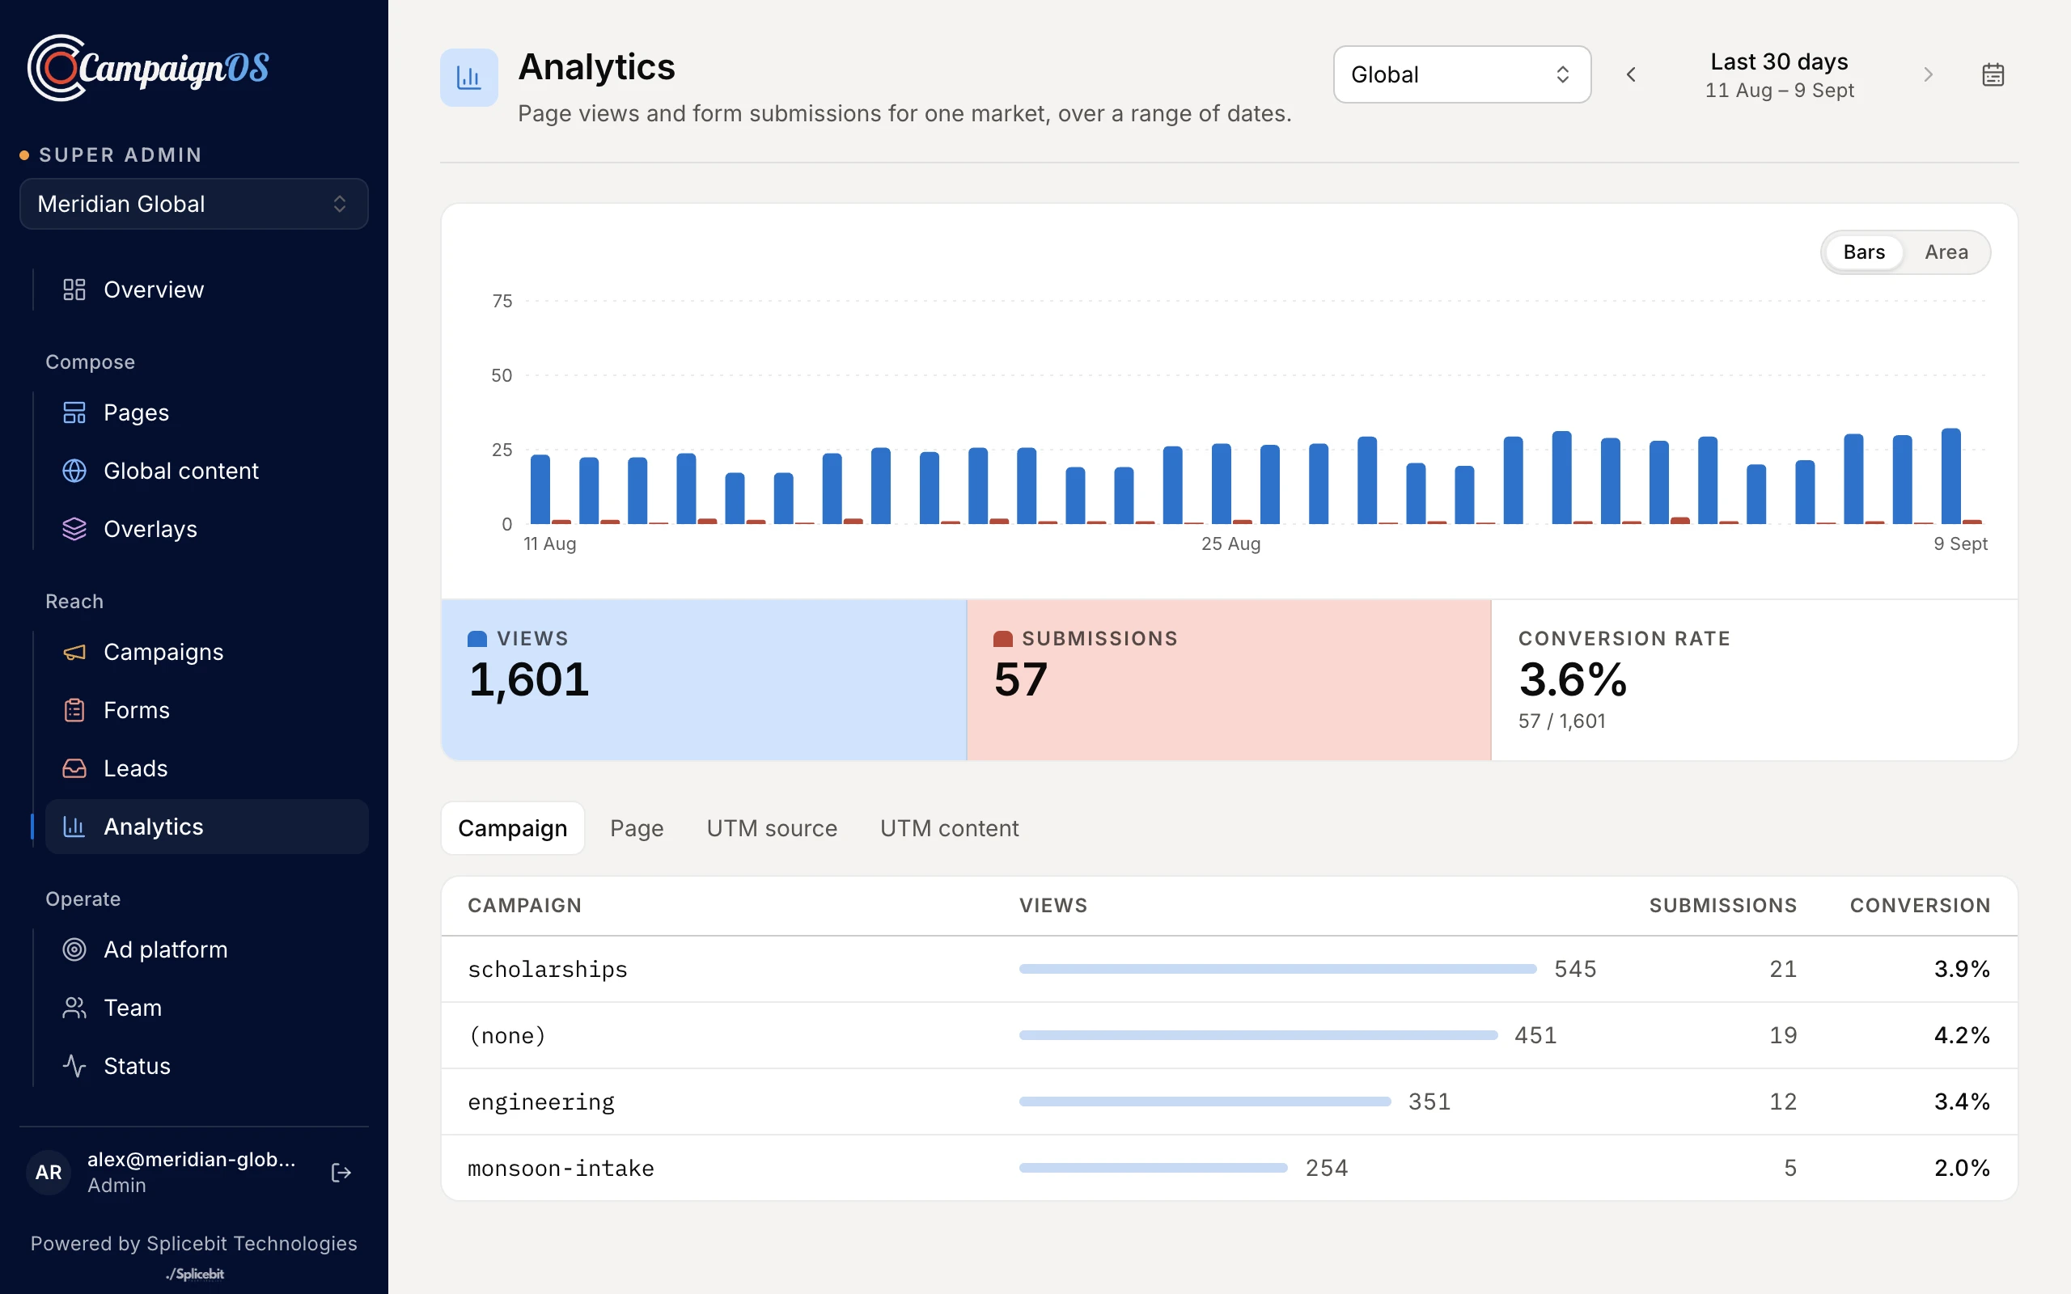
Task: Click the Team people icon
Action: (x=74, y=1009)
